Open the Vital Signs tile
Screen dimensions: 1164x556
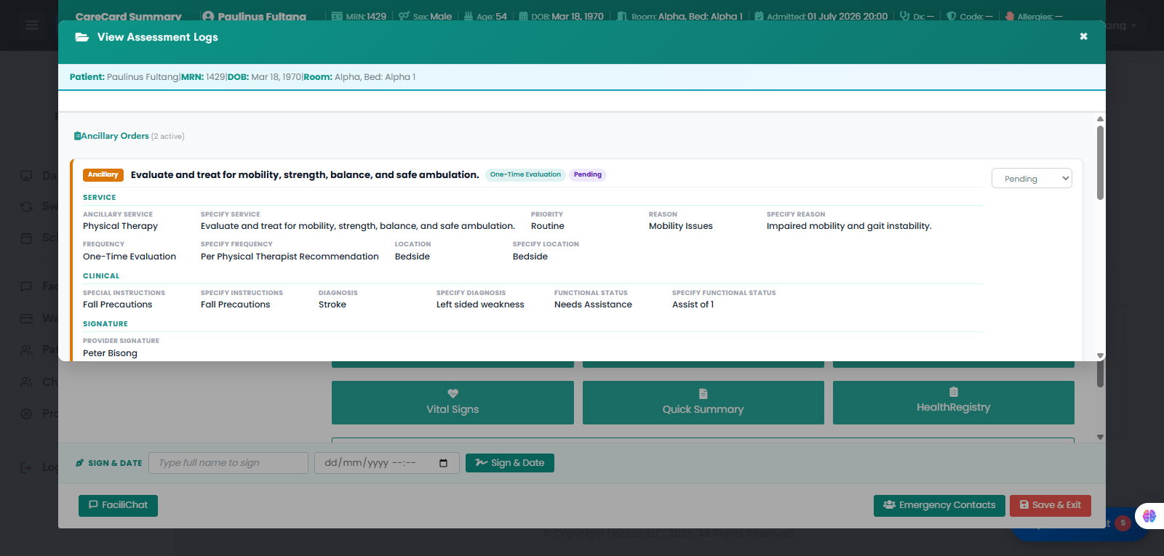[453, 403]
